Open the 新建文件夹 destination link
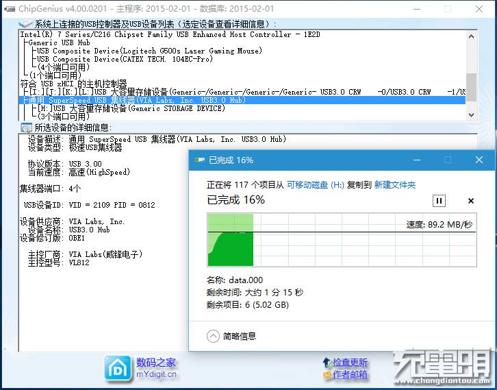 pyautogui.click(x=394, y=185)
